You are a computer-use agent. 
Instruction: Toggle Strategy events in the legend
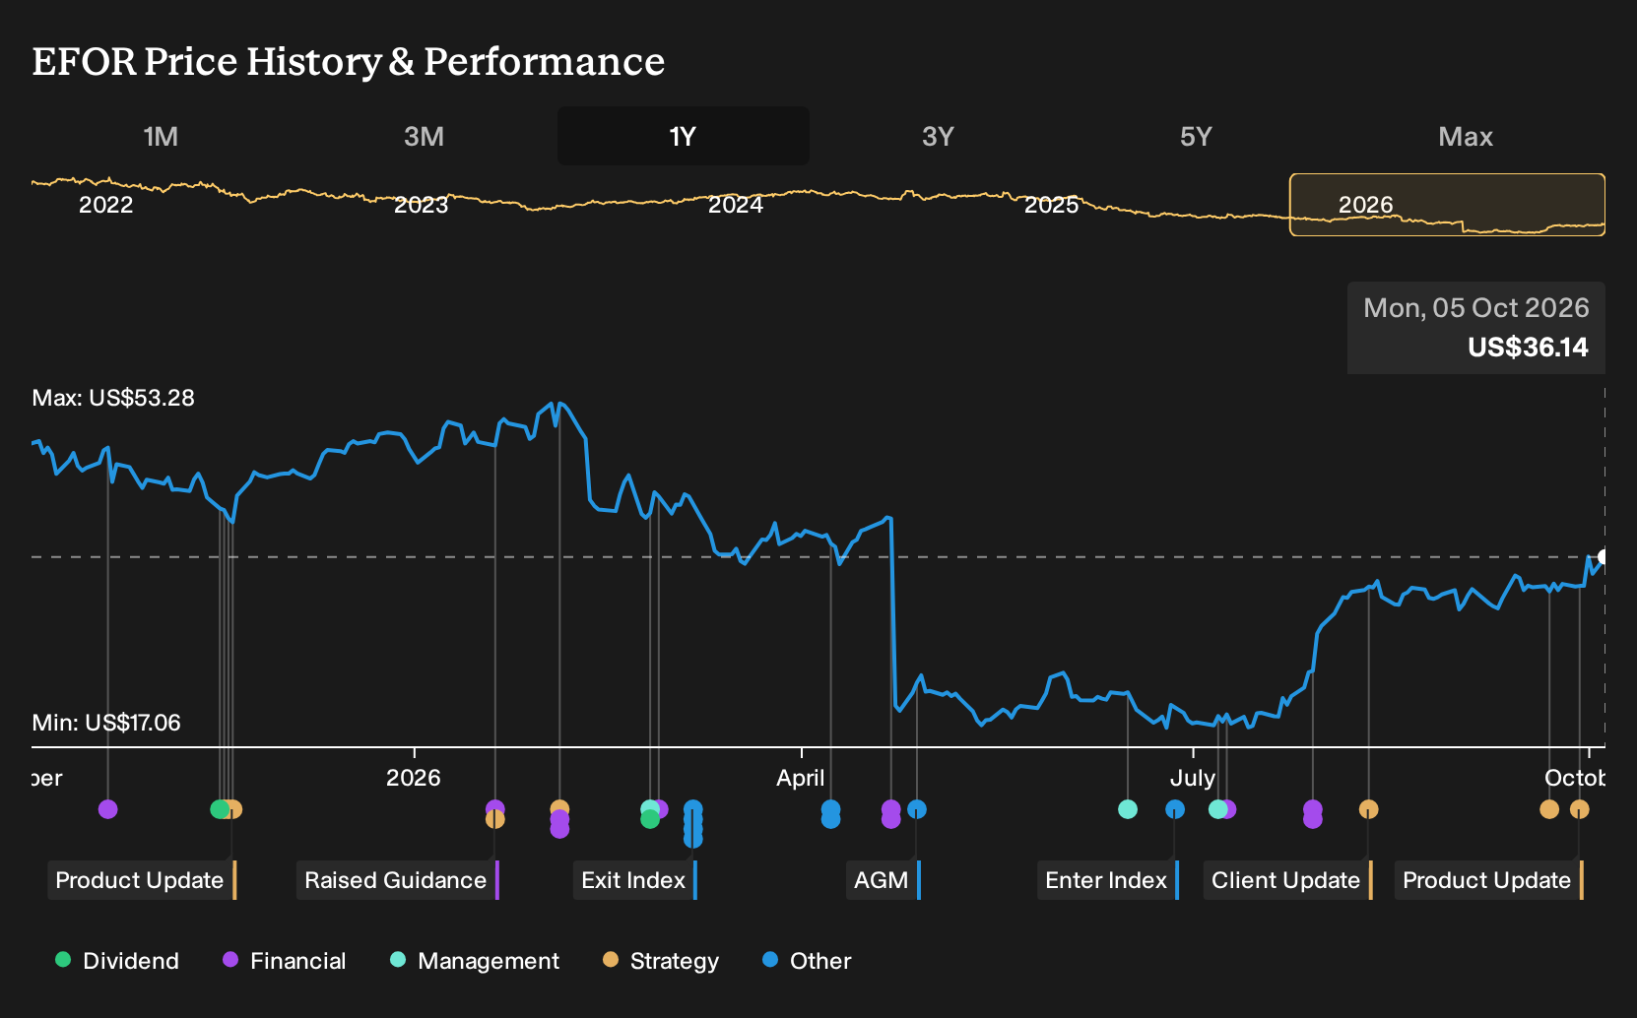pyautogui.click(x=661, y=961)
